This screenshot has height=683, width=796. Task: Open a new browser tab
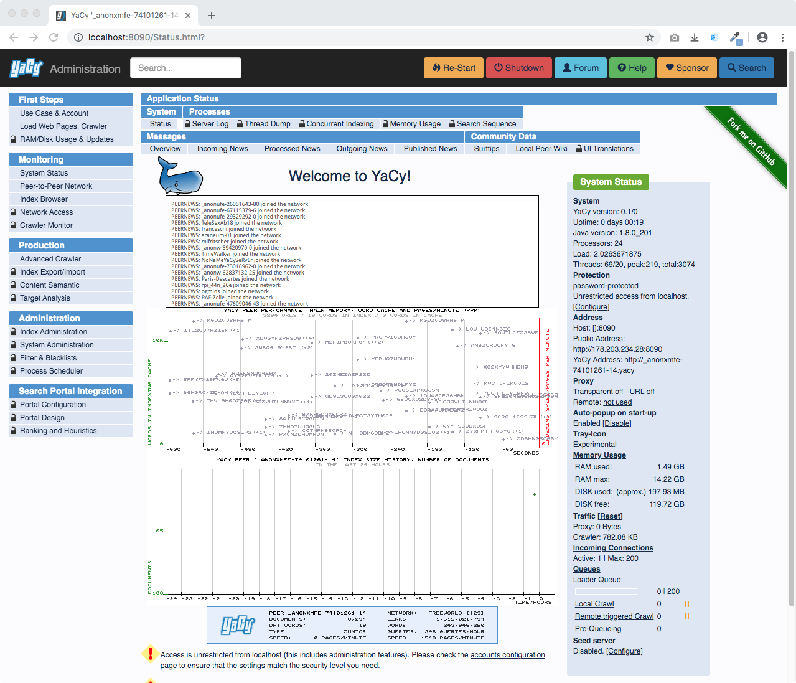212,16
